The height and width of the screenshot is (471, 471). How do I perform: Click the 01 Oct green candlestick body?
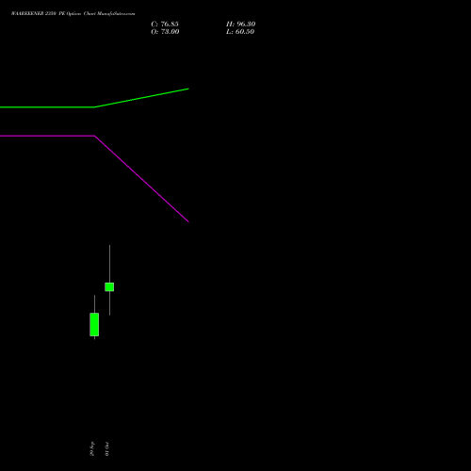click(x=109, y=286)
